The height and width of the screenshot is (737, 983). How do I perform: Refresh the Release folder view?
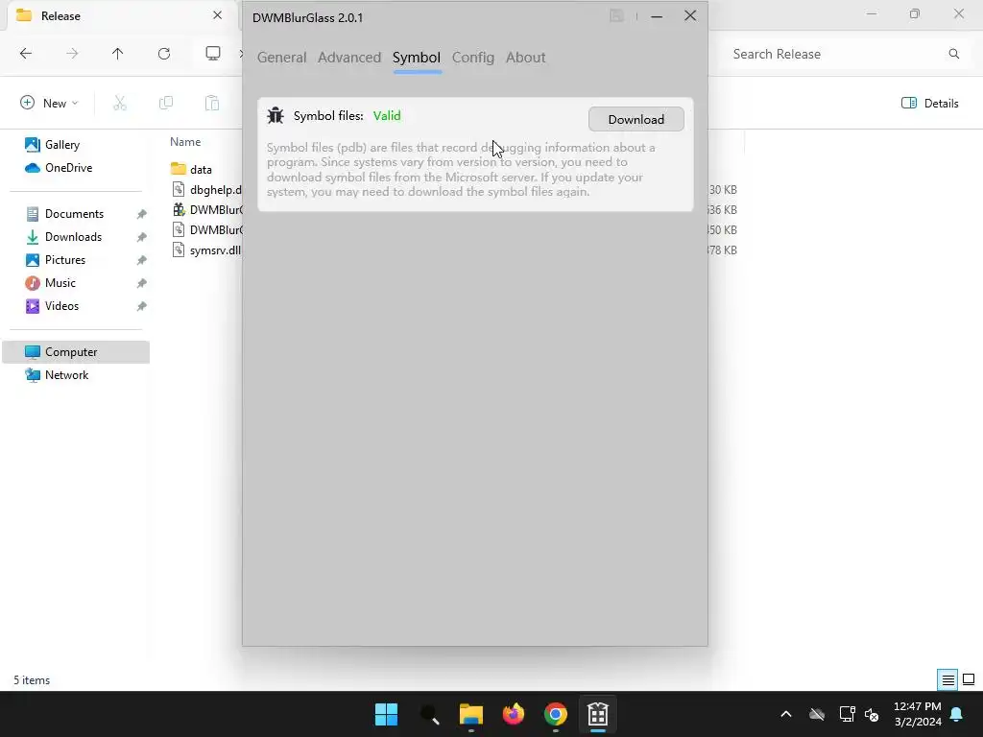click(164, 54)
